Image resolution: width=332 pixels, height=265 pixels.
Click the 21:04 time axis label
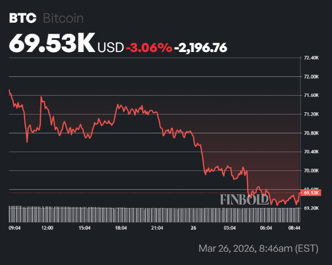coord(157,227)
